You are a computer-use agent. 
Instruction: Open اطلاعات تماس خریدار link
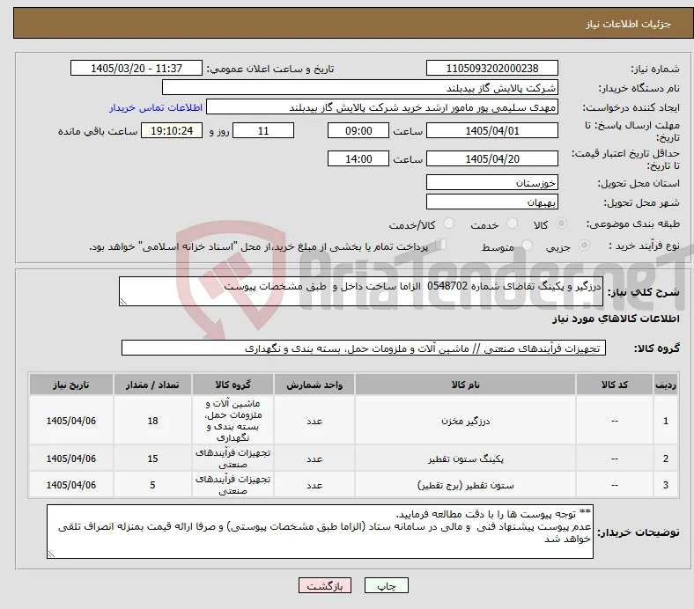tap(156, 107)
